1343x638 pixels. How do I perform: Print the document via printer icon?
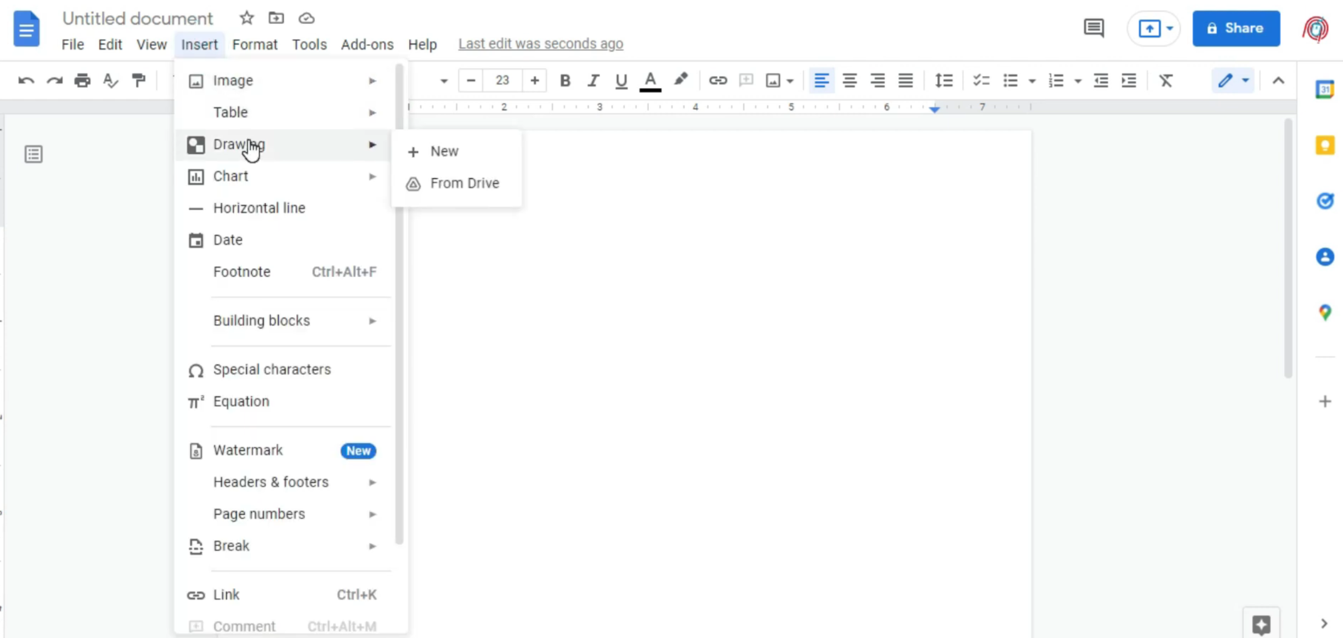[83, 80]
